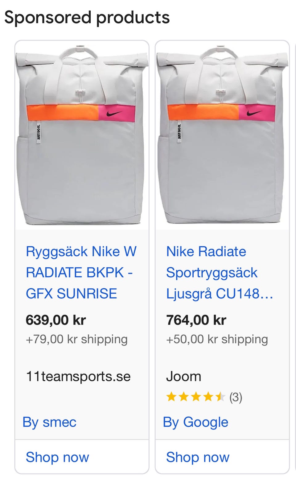The image size is (296, 481).
Task: Click the (3) review count
Action: [236, 397]
